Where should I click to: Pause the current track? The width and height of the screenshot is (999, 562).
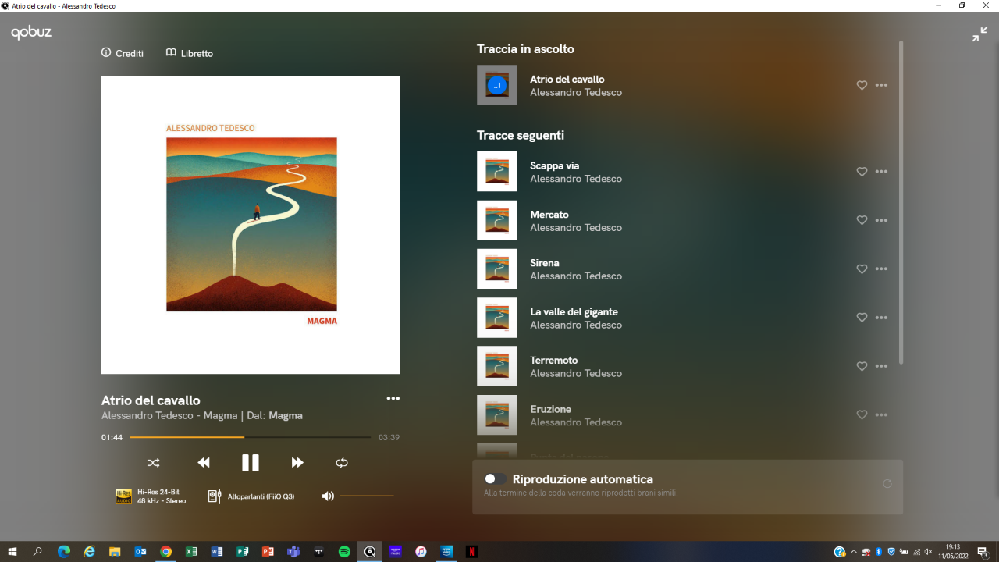click(250, 463)
